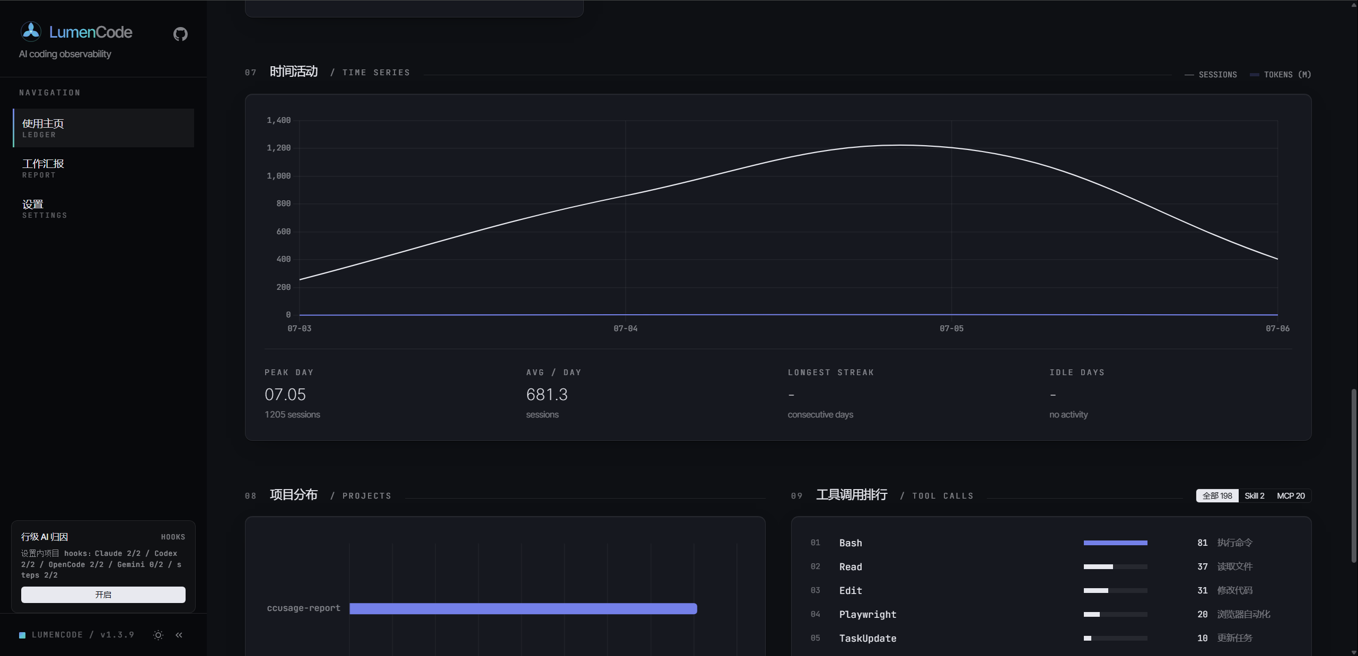Toggle the SESSIONS legend series

(1211, 75)
